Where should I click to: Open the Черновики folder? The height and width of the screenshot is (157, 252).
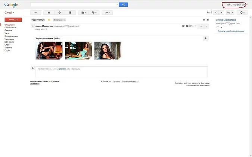pyautogui.click(x=9, y=39)
